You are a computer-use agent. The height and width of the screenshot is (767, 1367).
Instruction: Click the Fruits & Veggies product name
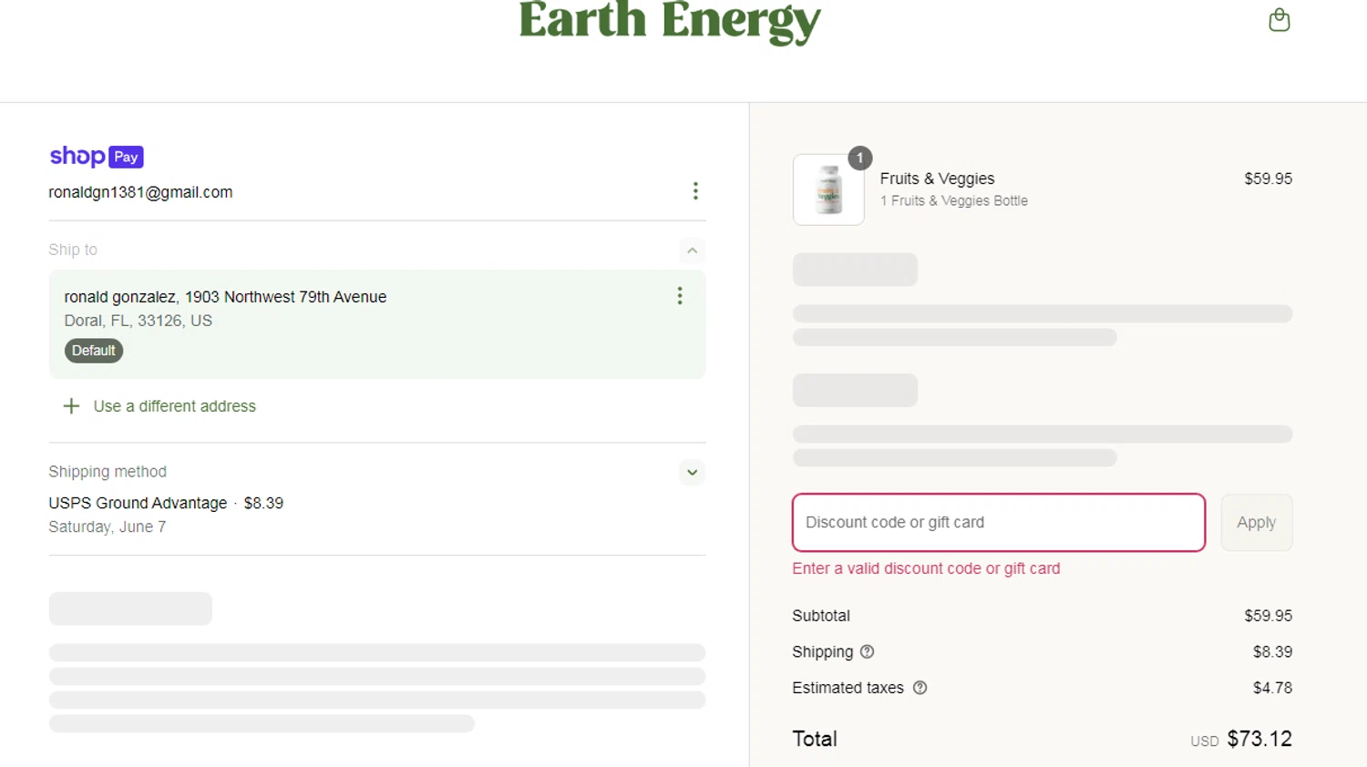937,179
